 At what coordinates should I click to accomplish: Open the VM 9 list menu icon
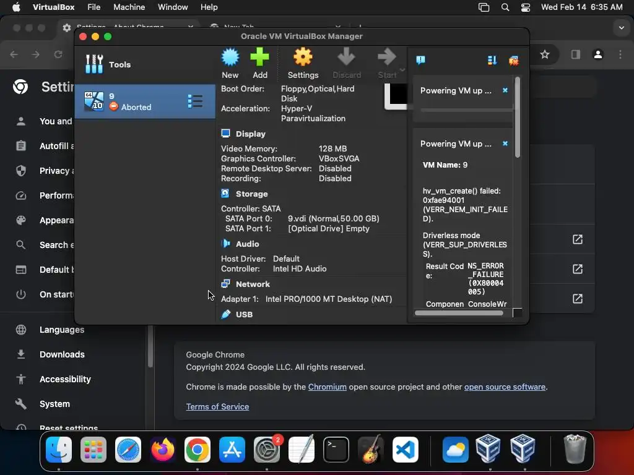tap(195, 101)
